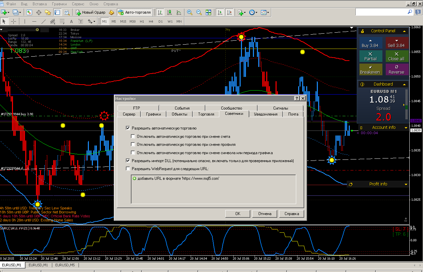Toggle the Auto-trading button

point(134,12)
